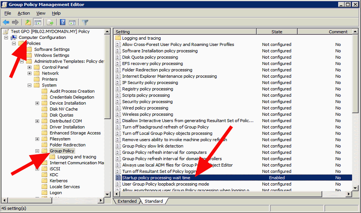The image size is (361, 213).
Task: Open the Action menu
Action: pyautogui.click(x=24, y=13)
